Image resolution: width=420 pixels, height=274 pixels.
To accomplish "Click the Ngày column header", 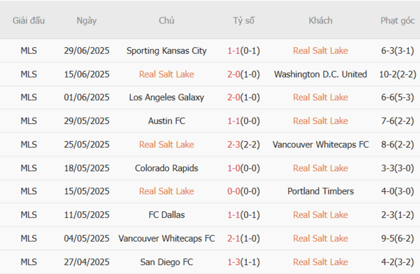I will 87,21.
